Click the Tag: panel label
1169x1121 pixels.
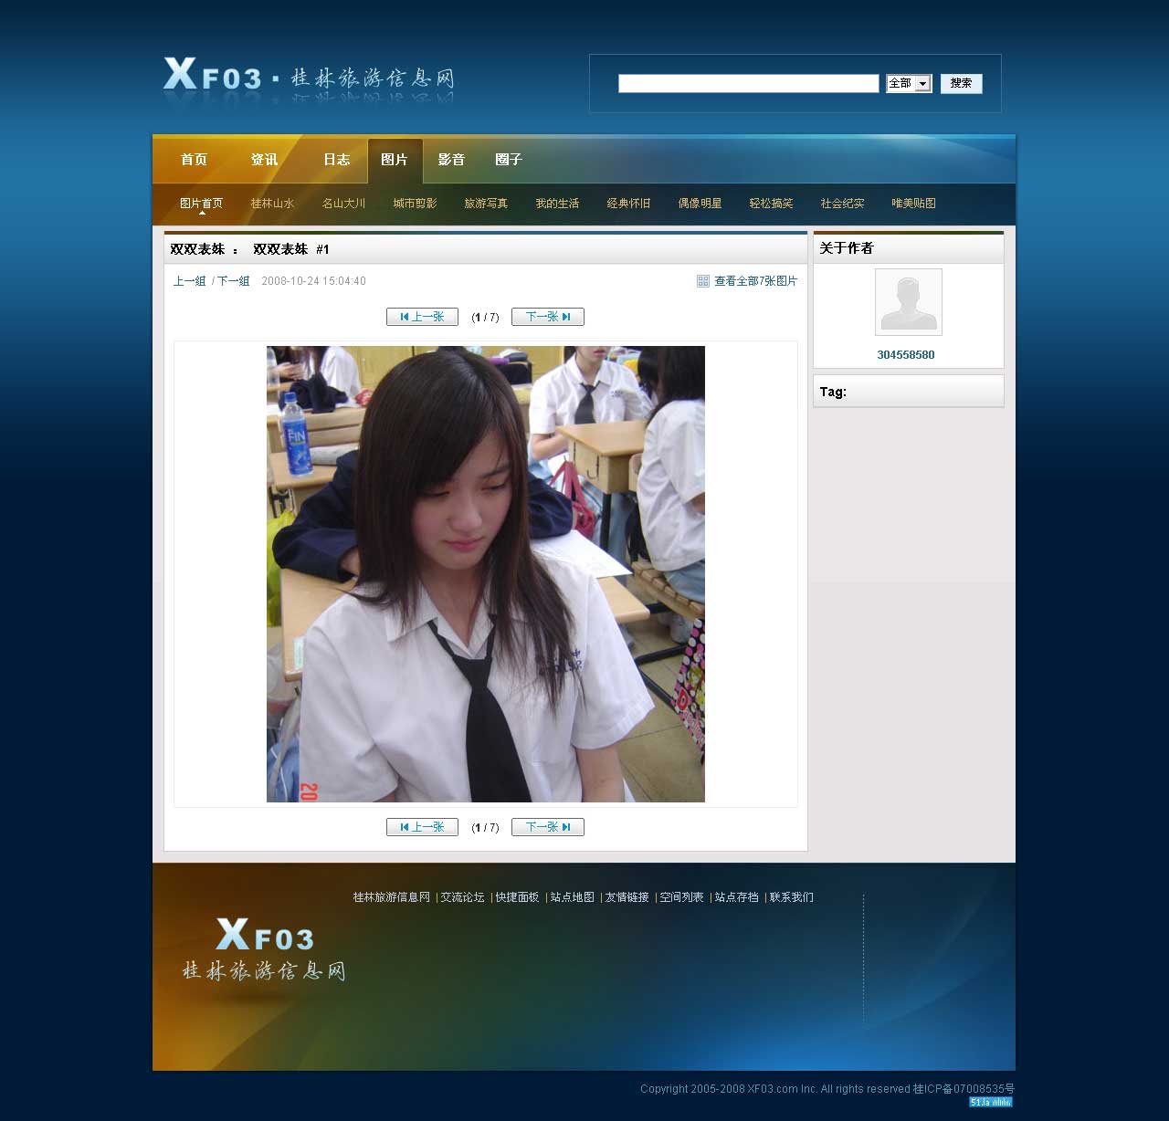833,392
